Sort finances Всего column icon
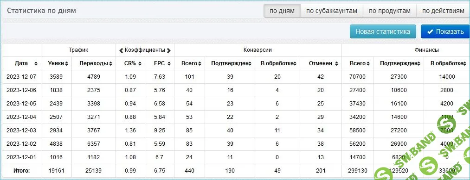 pos(368,63)
